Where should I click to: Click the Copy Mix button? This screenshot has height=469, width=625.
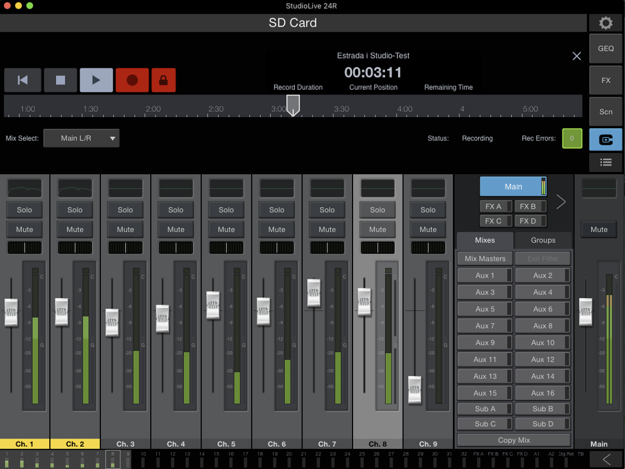(x=514, y=440)
